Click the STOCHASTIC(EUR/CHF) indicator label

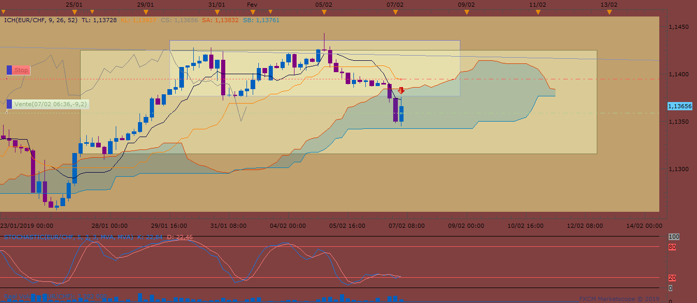click(67, 237)
